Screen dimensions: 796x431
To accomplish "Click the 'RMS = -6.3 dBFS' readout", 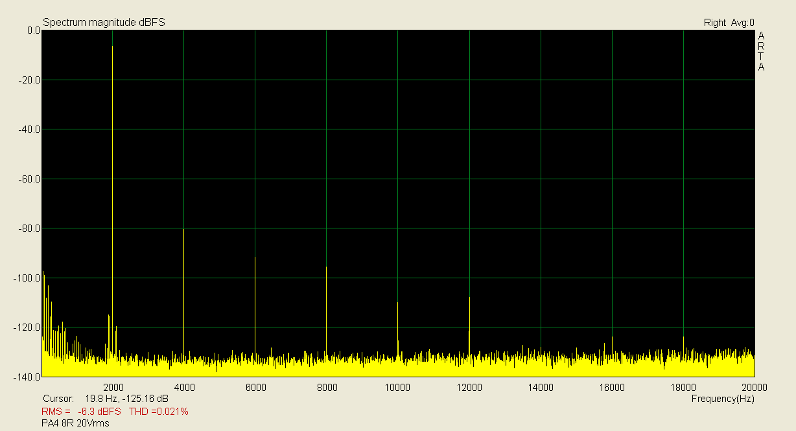I will click(x=81, y=412).
